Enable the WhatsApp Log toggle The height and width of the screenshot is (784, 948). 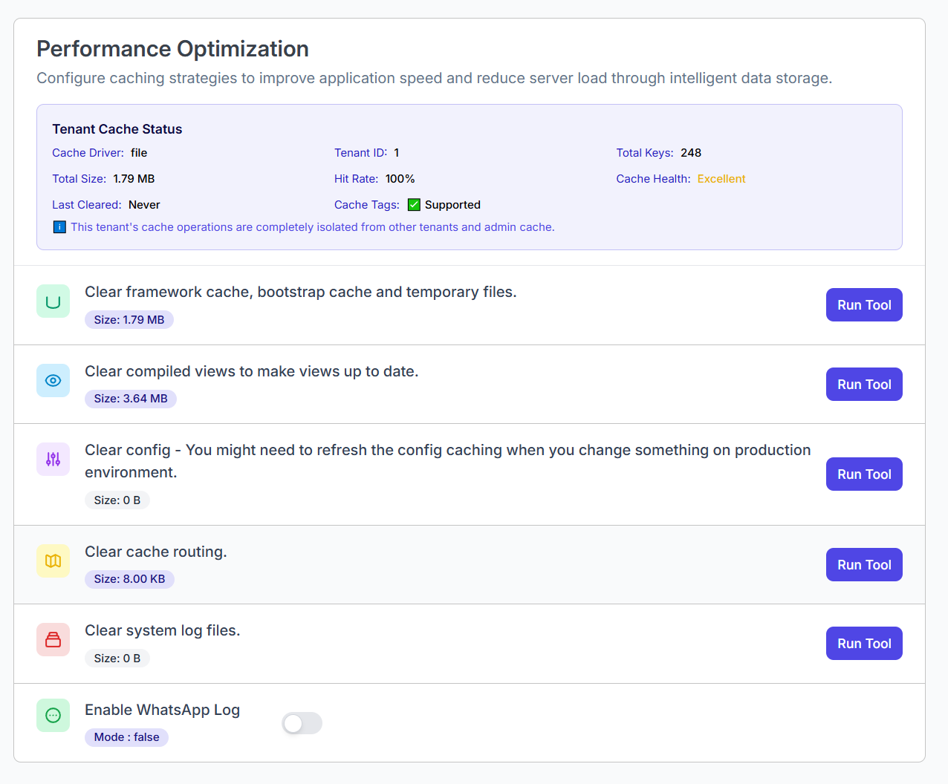tap(302, 723)
